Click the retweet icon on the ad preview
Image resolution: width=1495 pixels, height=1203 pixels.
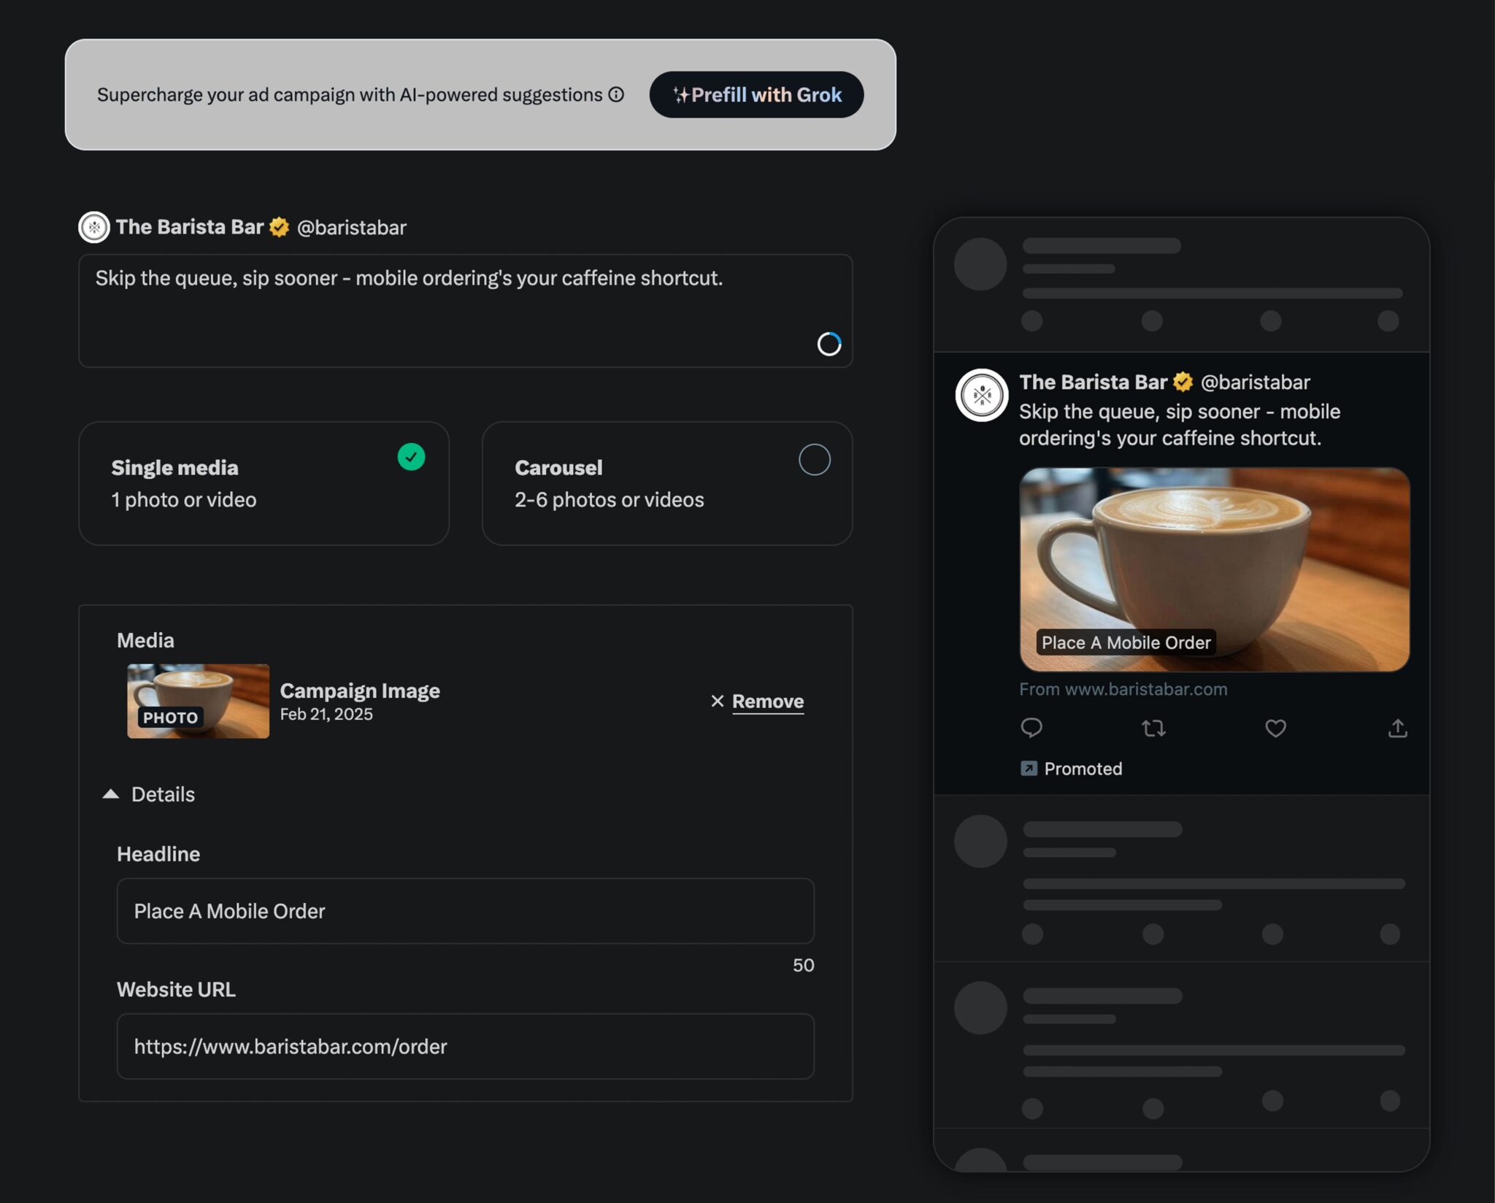1153,728
